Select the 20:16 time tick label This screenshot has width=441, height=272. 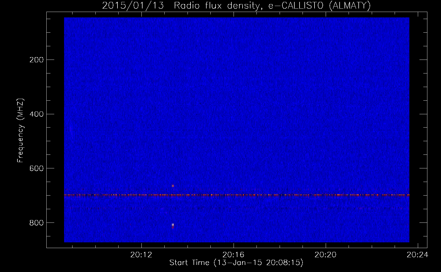coord(233,255)
